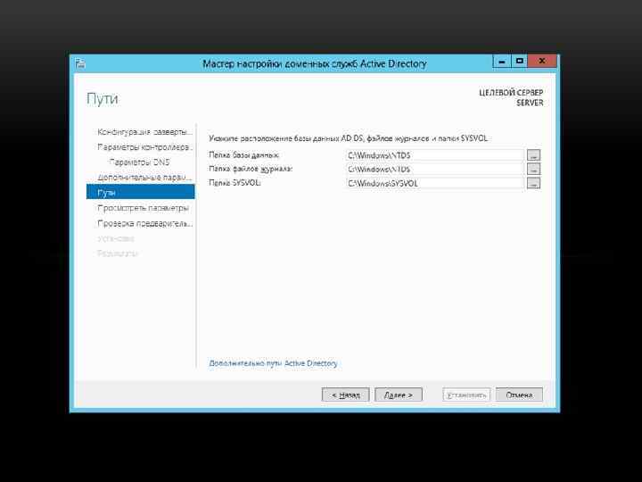Edit the database folder path field

[435, 155]
